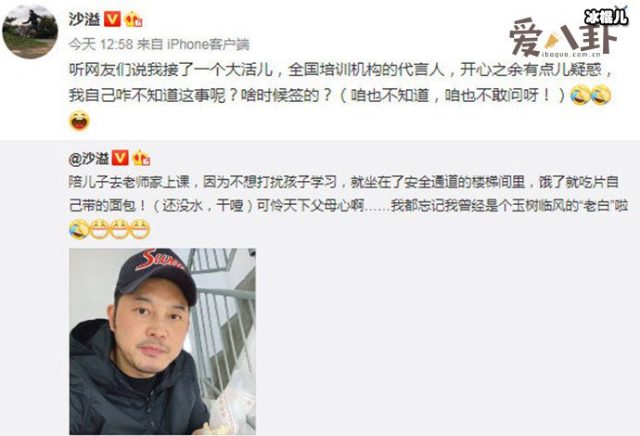Click the big laughing emoji below the main text
Image resolution: width=640 pixels, height=436 pixels.
pyautogui.click(x=79, y=121)
